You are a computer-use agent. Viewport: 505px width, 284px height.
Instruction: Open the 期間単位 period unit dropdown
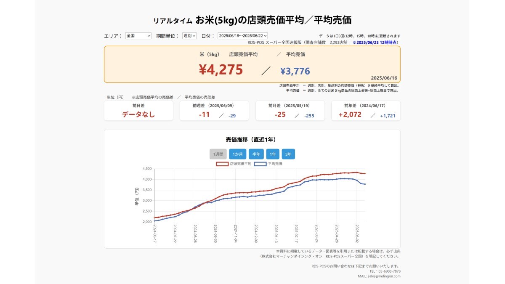point(189,36)
